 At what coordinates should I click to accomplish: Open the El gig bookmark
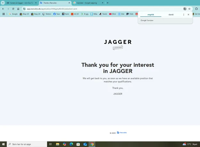[85, 14]
